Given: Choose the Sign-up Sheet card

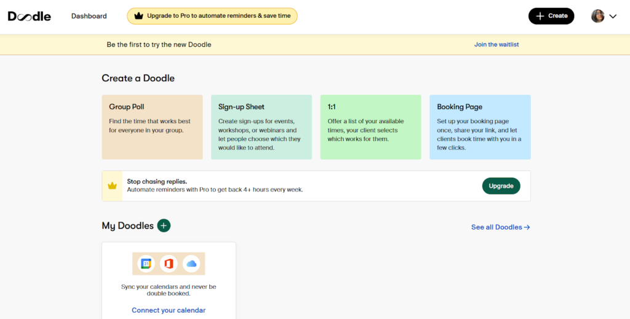Looking at the screenshot, I should 261,127.
